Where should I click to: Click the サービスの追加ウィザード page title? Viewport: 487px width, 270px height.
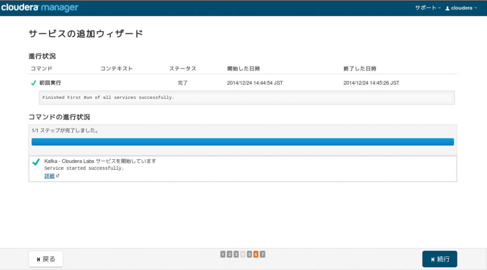tap(86, 34)
